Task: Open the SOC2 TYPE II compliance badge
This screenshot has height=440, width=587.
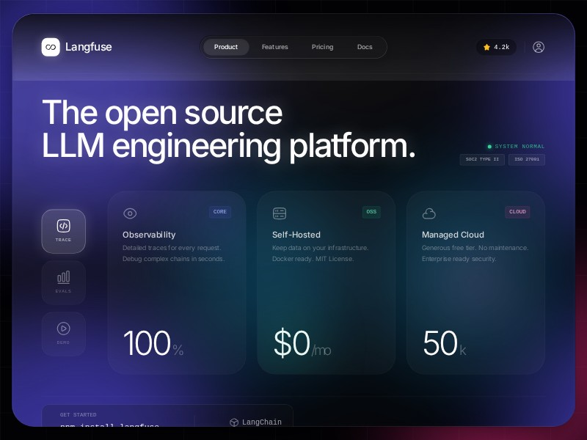Action: (x=482, y=160)
